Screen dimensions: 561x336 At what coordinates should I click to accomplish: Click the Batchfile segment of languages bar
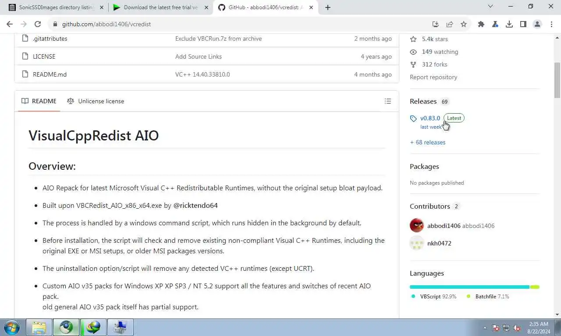pos(535,287)
